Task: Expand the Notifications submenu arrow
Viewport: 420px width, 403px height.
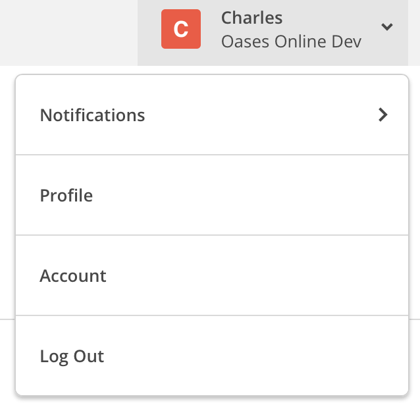Action: pyautogui.click(x=383, y=115)
